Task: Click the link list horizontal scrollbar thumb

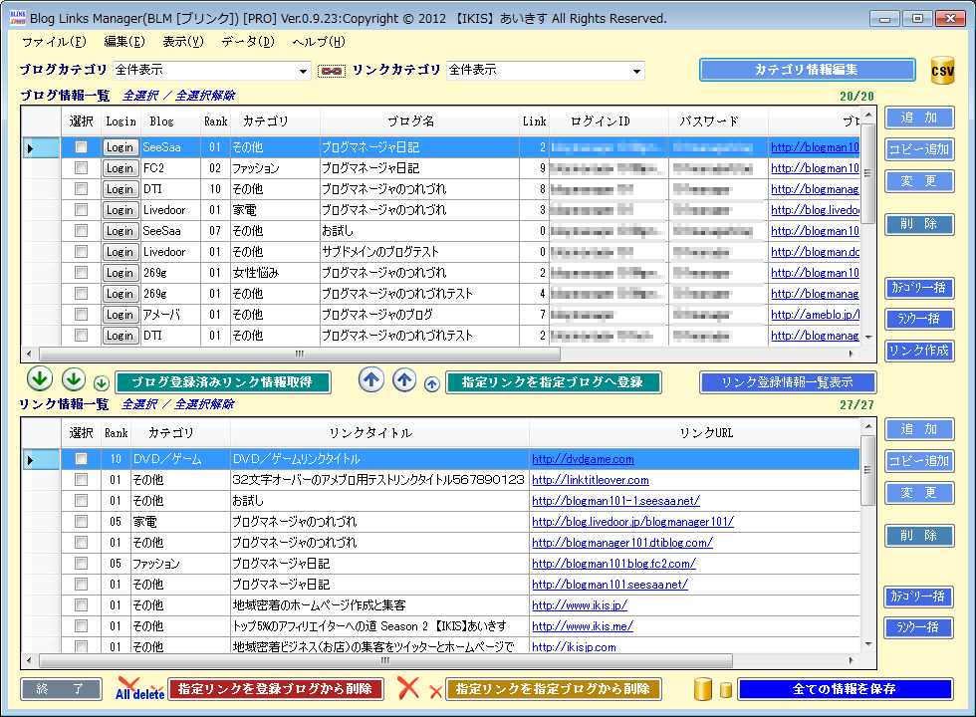Action: [386, 660]
